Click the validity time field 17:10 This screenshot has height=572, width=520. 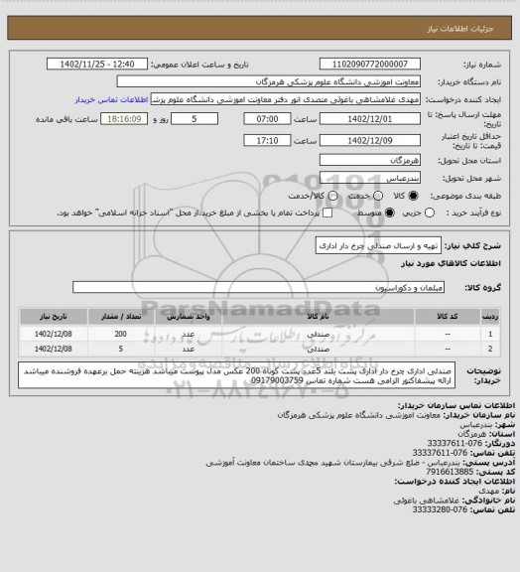pos(267,140)
